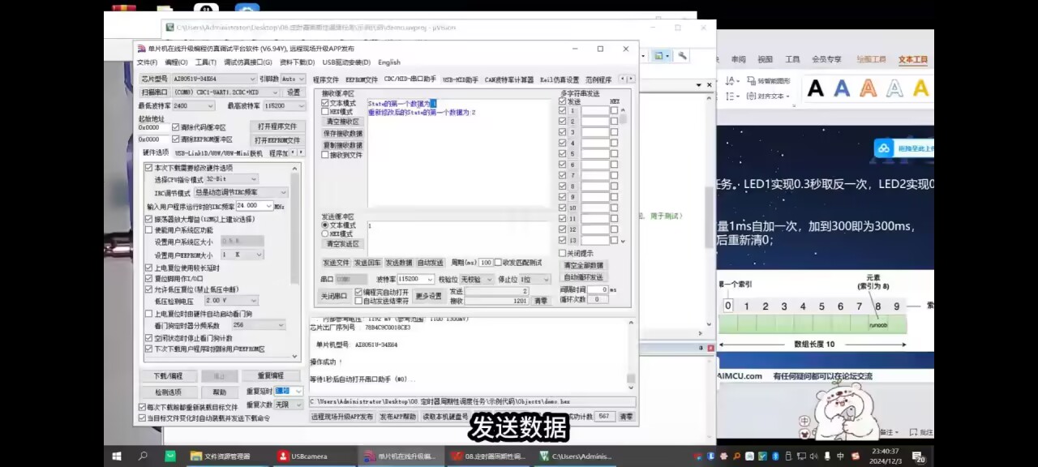
Task: Toggle the 编程完自动打开 checkbox
Action: coord(358,292)
